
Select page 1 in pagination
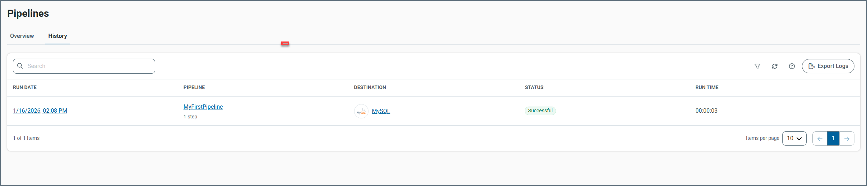pyautogui.click(x=833, y=138)
